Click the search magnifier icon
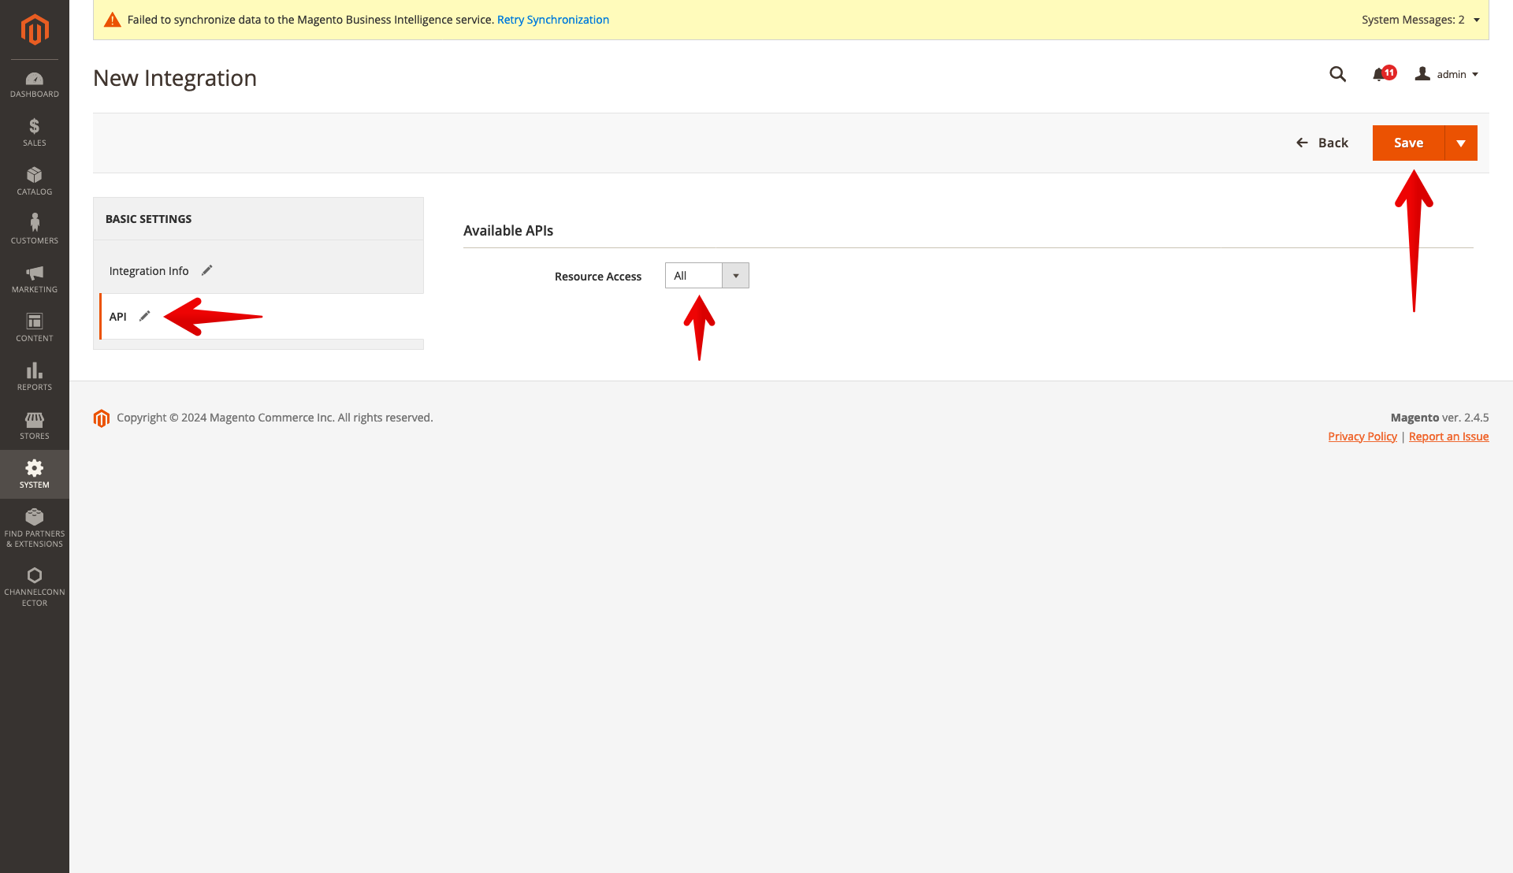Screen dimensions: 1513x873 pos(1337,74)
